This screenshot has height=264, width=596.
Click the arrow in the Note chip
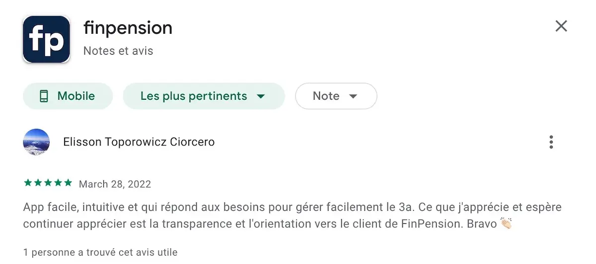click(x=353, y=96)
